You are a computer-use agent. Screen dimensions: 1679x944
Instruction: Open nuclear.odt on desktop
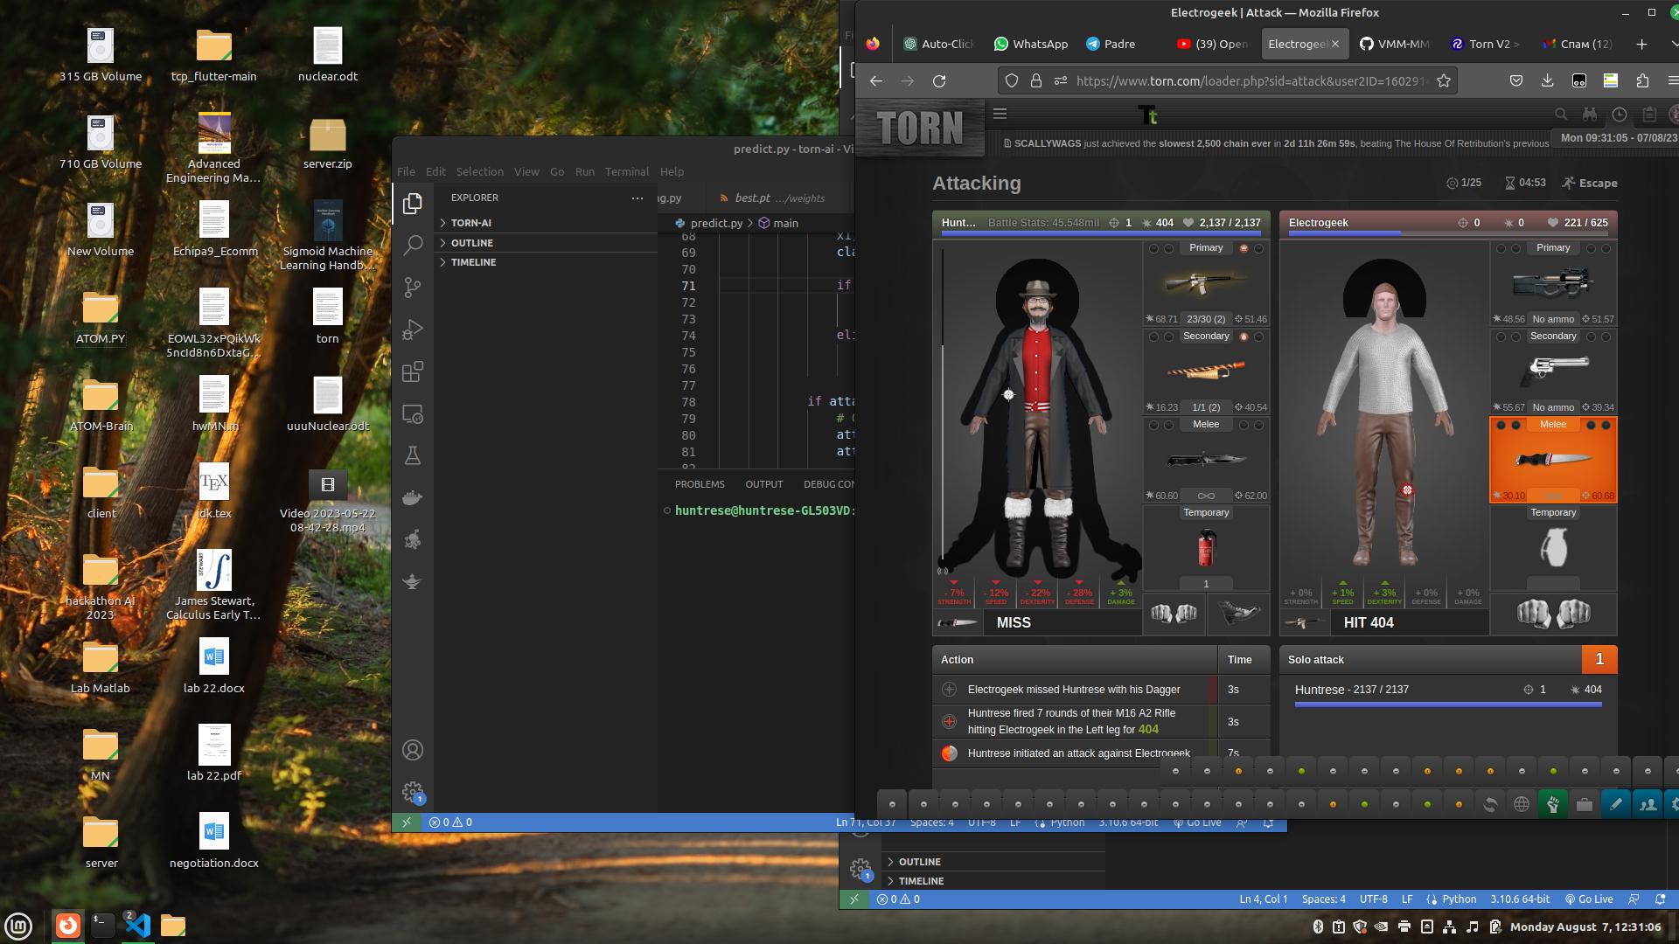327,53
